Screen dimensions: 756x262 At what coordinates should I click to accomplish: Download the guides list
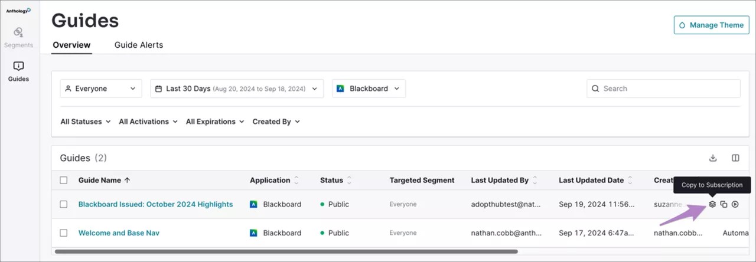[x=713, y=158]
